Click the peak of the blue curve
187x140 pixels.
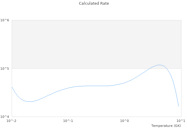(159, 65)
